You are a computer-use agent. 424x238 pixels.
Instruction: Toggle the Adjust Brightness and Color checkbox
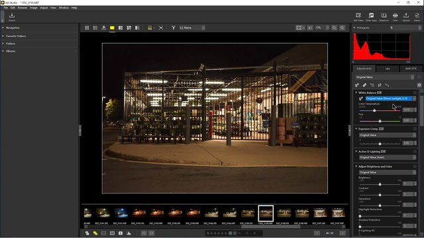415,167
